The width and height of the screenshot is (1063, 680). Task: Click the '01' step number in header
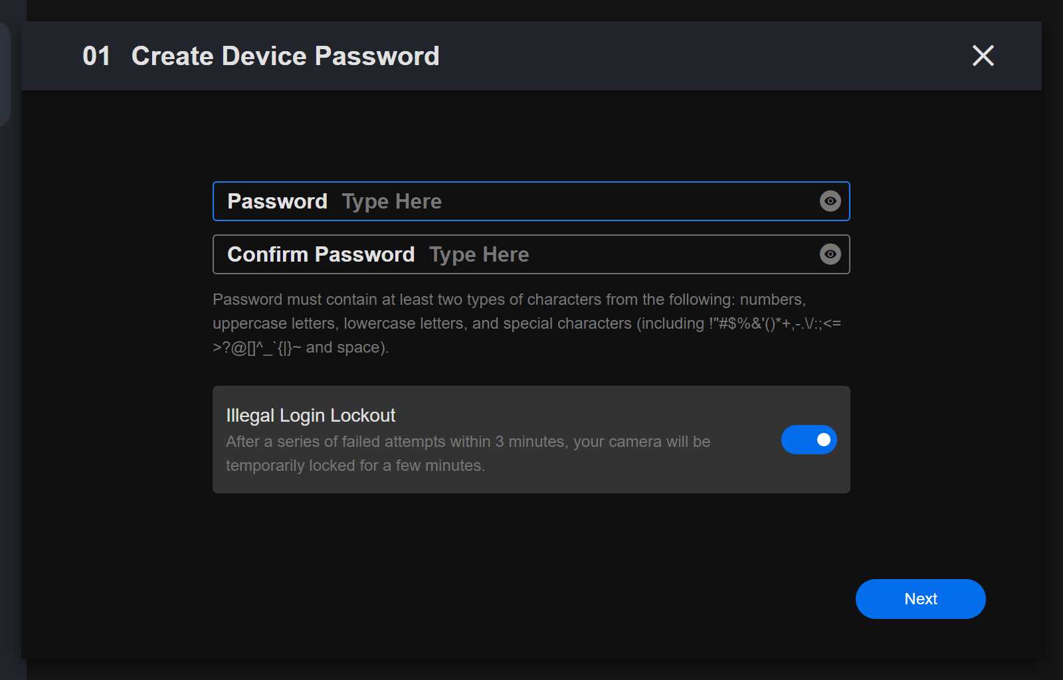(x=96, y=56)
